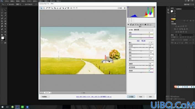The image size is (195, 109).
Task: Click the Contrast slider track
Action: 141,47
